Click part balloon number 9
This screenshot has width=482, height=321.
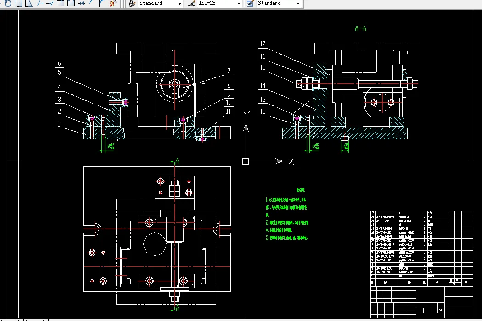[229, 94]
